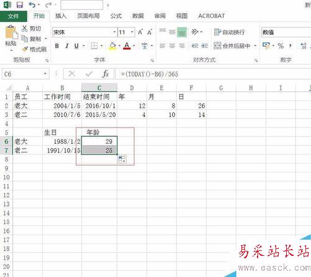The width and height of the screenshot is (311, 277).
Task: Increase the cell indent
Action: [x=205, y=45]
